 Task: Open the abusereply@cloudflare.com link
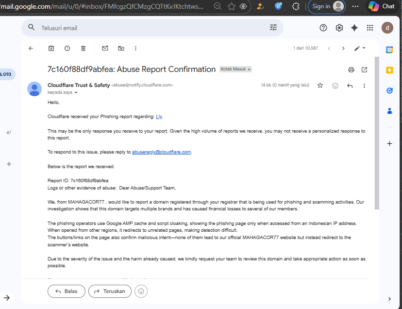point(161,152)
